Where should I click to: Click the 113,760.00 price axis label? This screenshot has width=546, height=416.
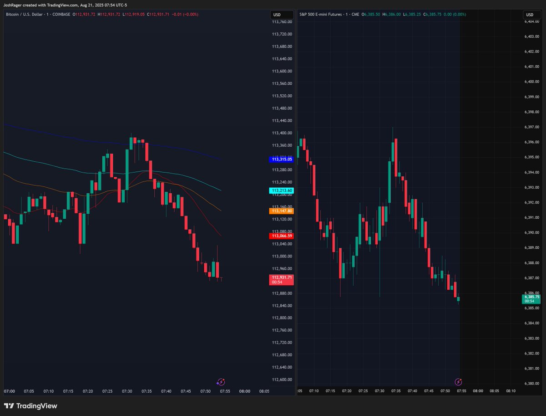[x=282, y=22]
